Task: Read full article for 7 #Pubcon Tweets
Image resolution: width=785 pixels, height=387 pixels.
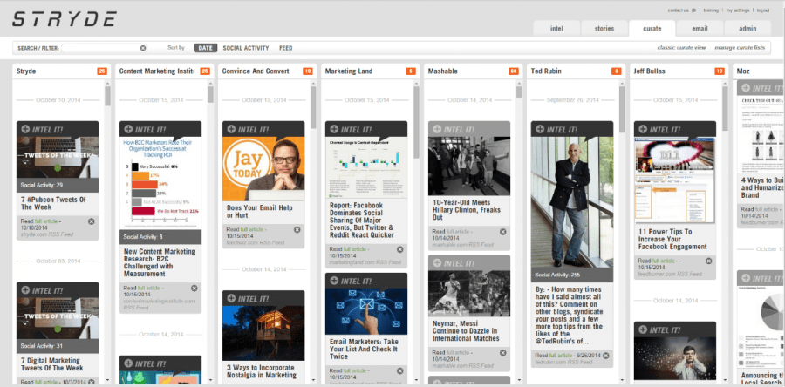Action: coord(45,221)
